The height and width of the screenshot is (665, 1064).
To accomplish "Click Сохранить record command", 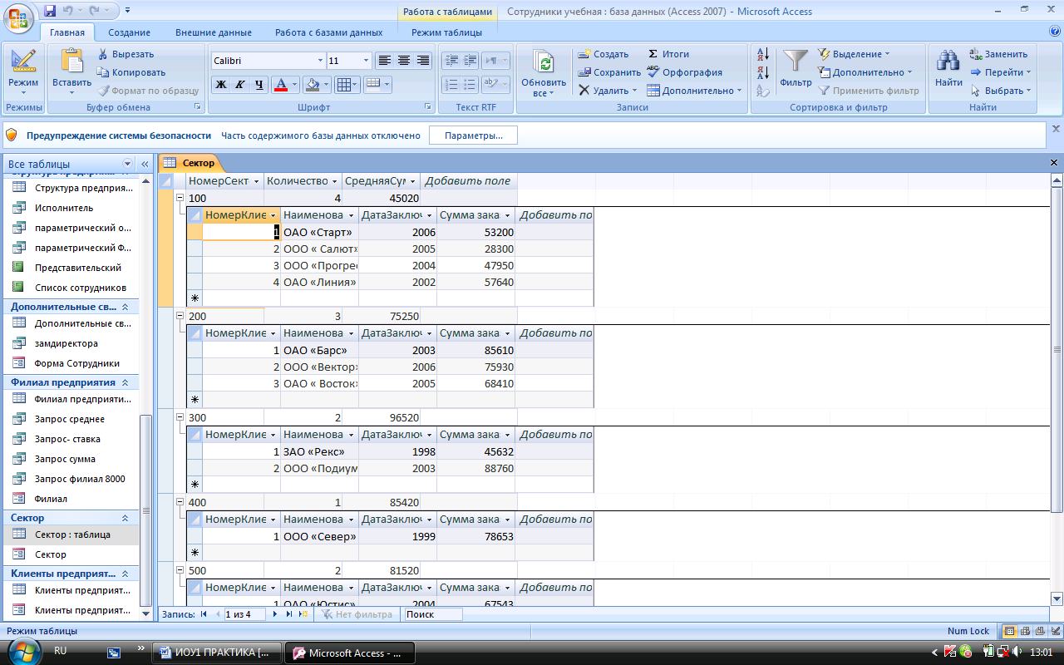I will pos(609,72).
